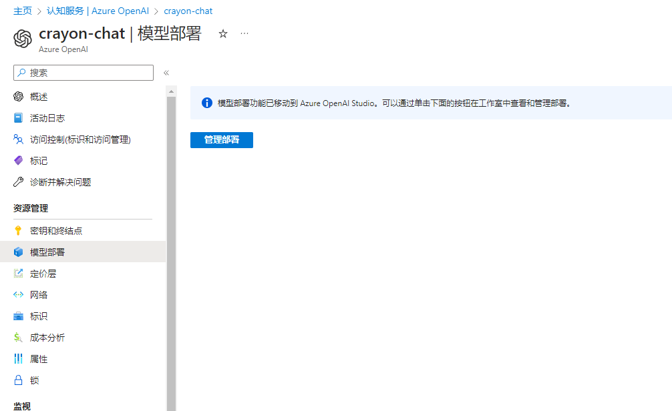Image resolution: width=672 pixels, height=411 pixels.
Task: Select the 属性 menu item
Action: [x=83, y=359]
